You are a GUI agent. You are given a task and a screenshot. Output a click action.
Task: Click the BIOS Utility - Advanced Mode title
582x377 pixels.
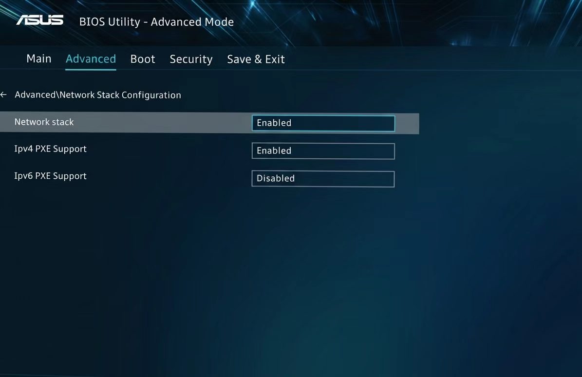157,22
